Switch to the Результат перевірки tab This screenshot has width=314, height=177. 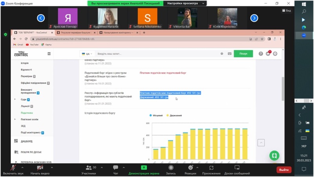[x=76, y=33]
